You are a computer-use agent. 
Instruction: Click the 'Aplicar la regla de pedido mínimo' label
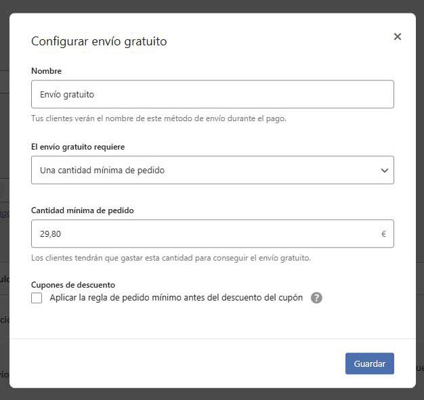tap(176, 298)
